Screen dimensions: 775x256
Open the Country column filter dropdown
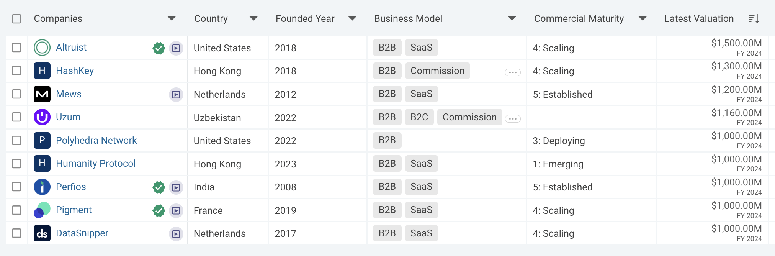pyautogui.click(x=253, y=18)
